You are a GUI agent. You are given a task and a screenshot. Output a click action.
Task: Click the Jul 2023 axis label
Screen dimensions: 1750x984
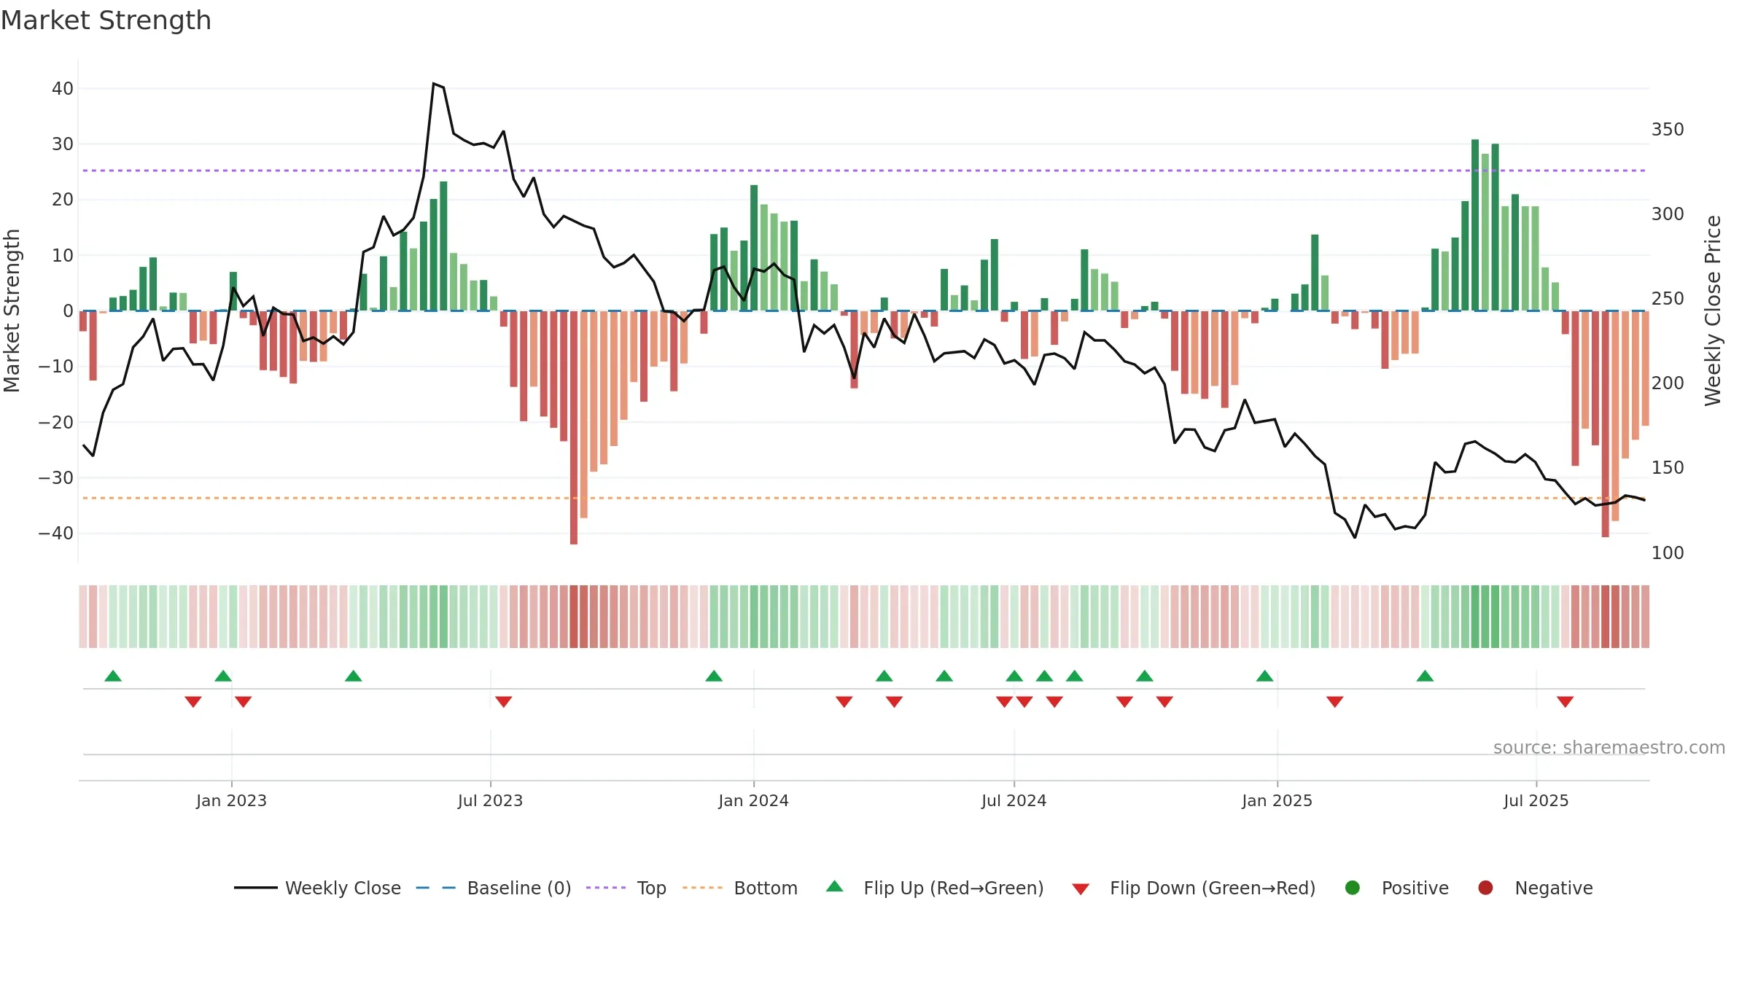coord(490,800)
